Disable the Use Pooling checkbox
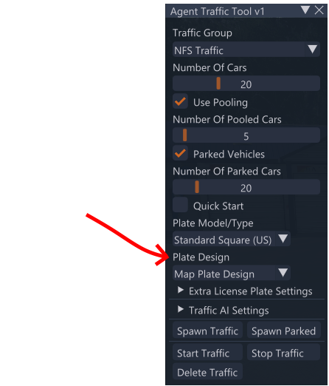 click(x=180, y=101)
